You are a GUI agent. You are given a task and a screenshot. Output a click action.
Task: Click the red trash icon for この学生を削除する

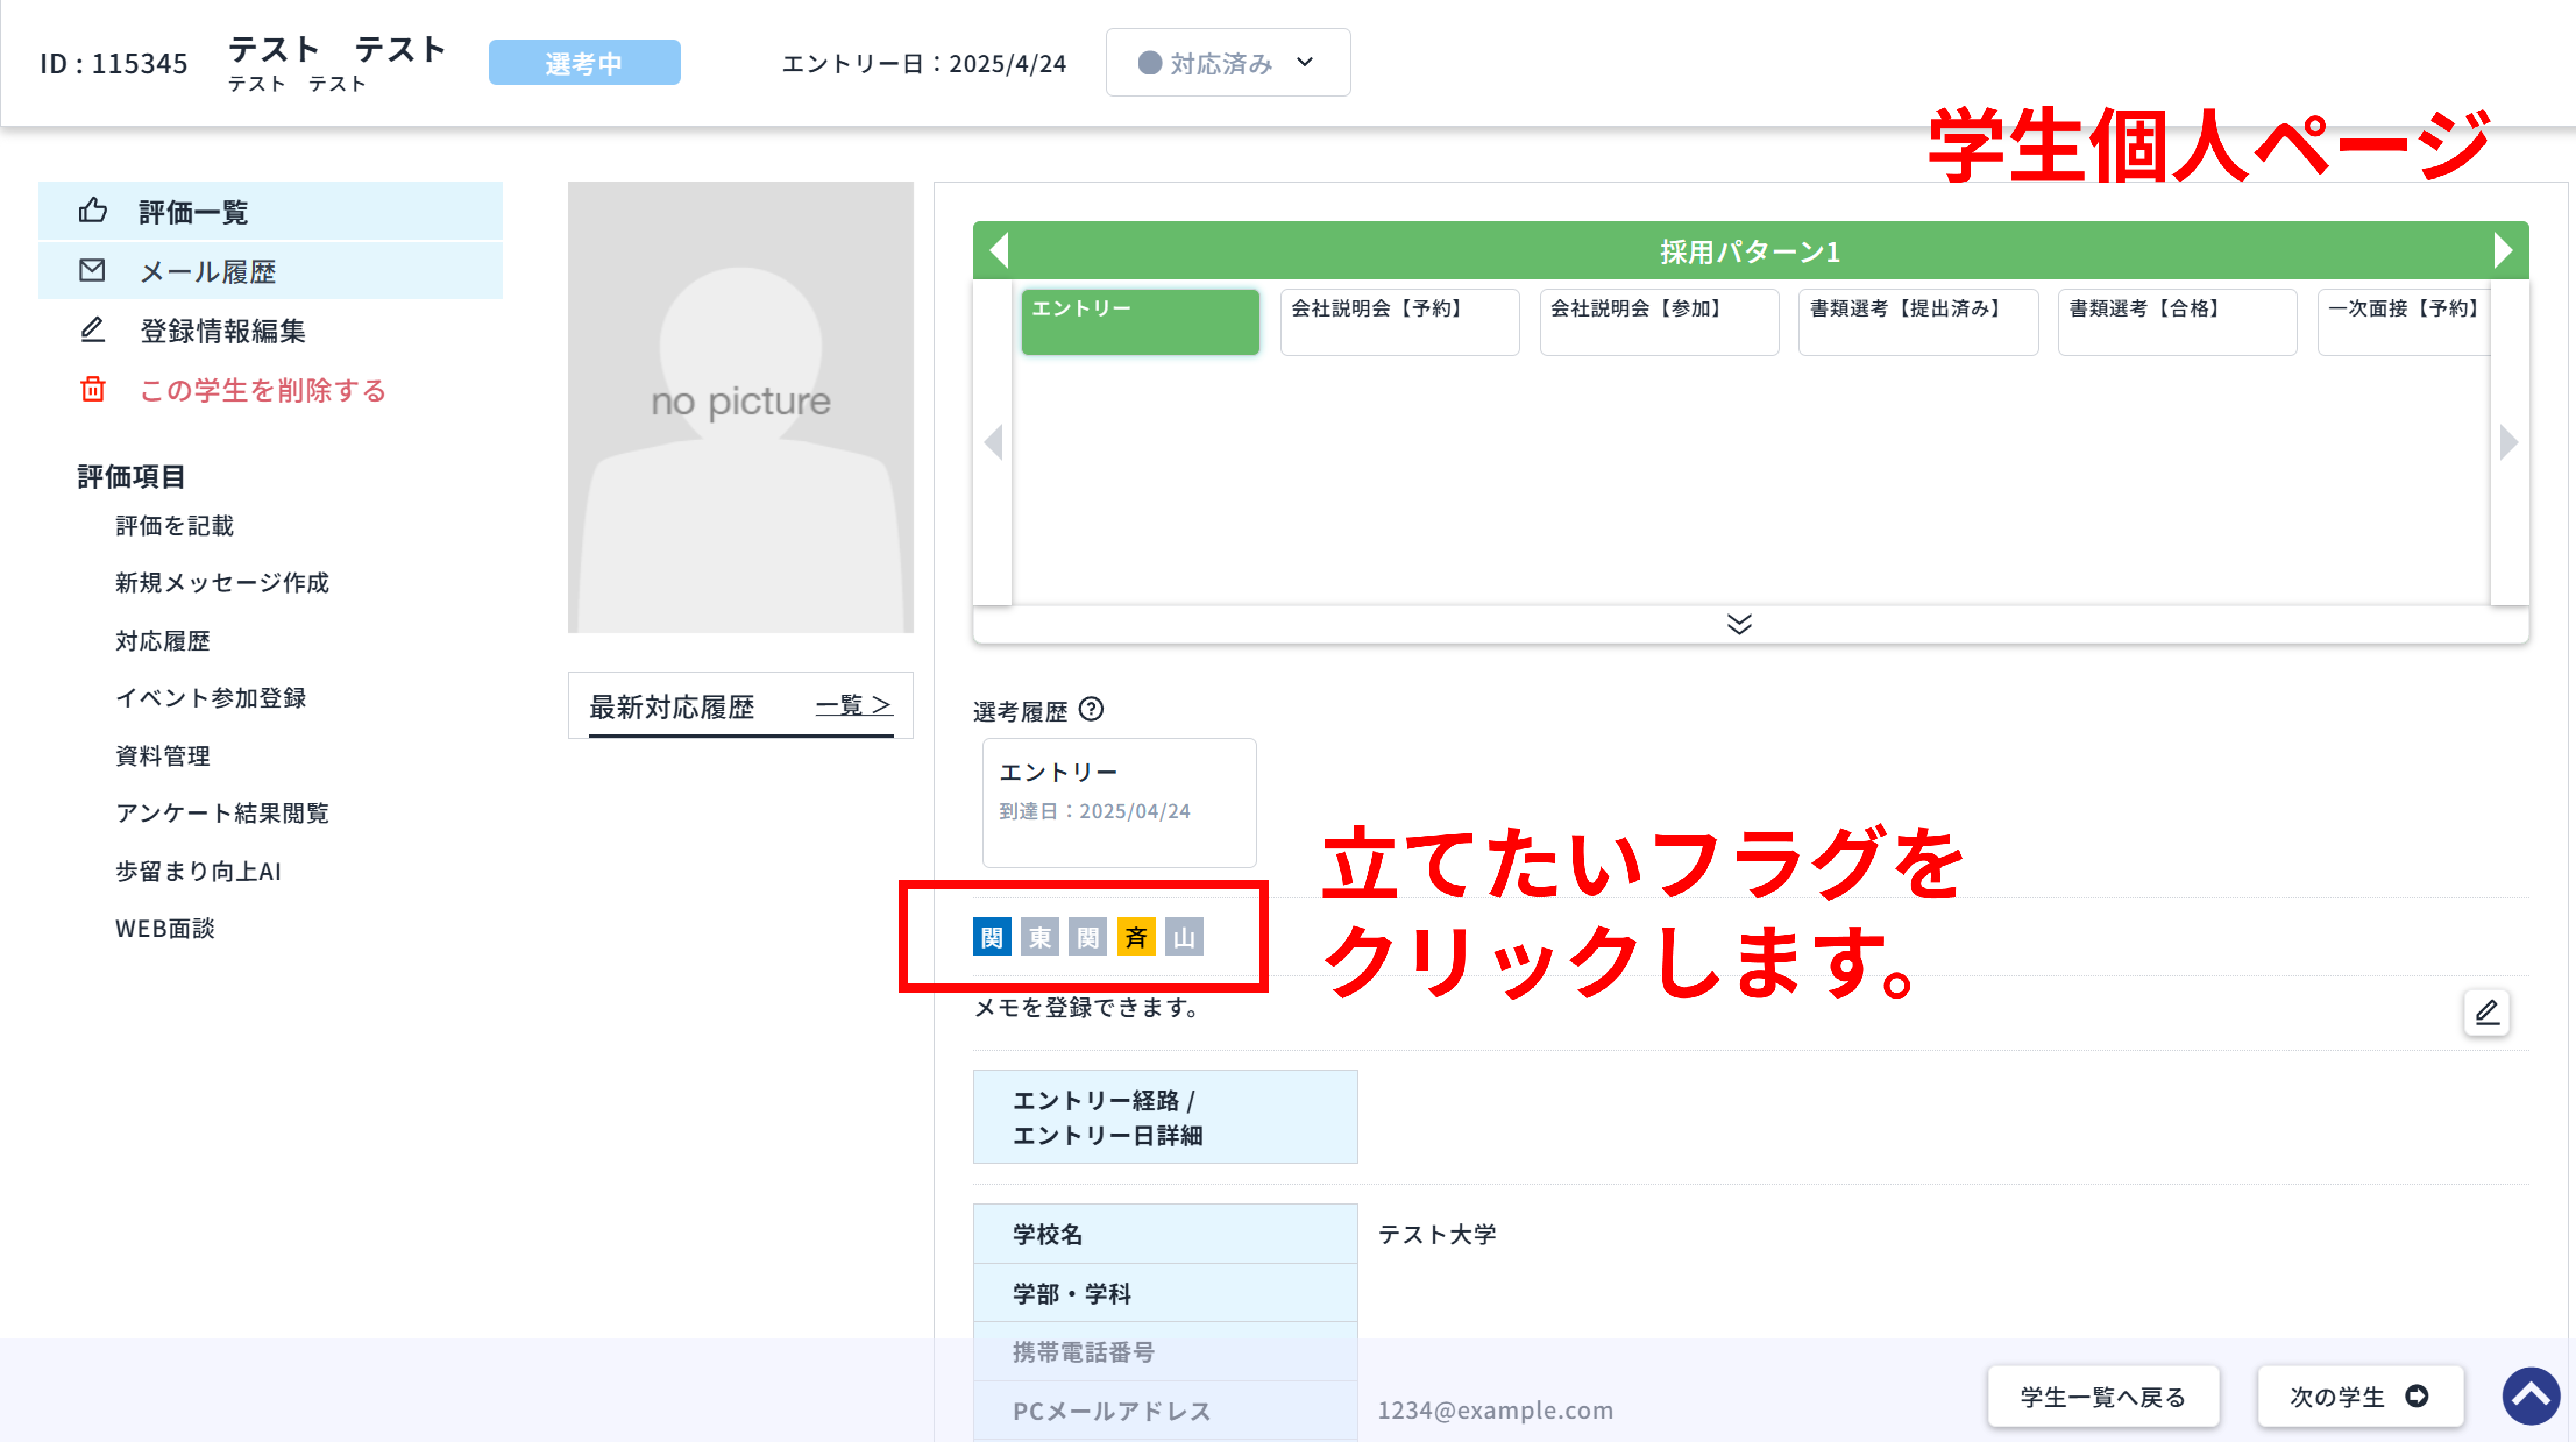pos(92,390)
